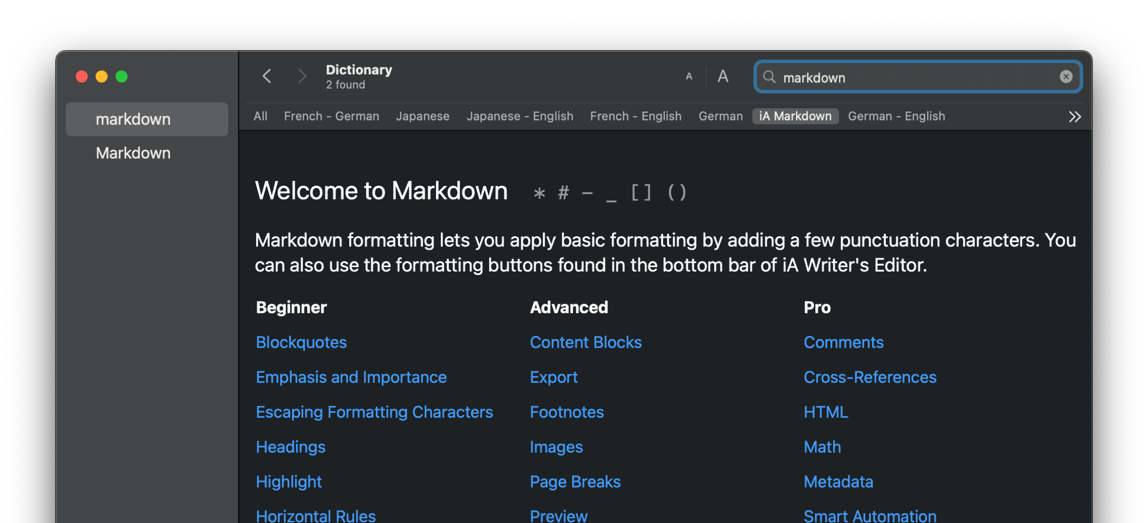
Task: Open the Math link
Action: 822,447
